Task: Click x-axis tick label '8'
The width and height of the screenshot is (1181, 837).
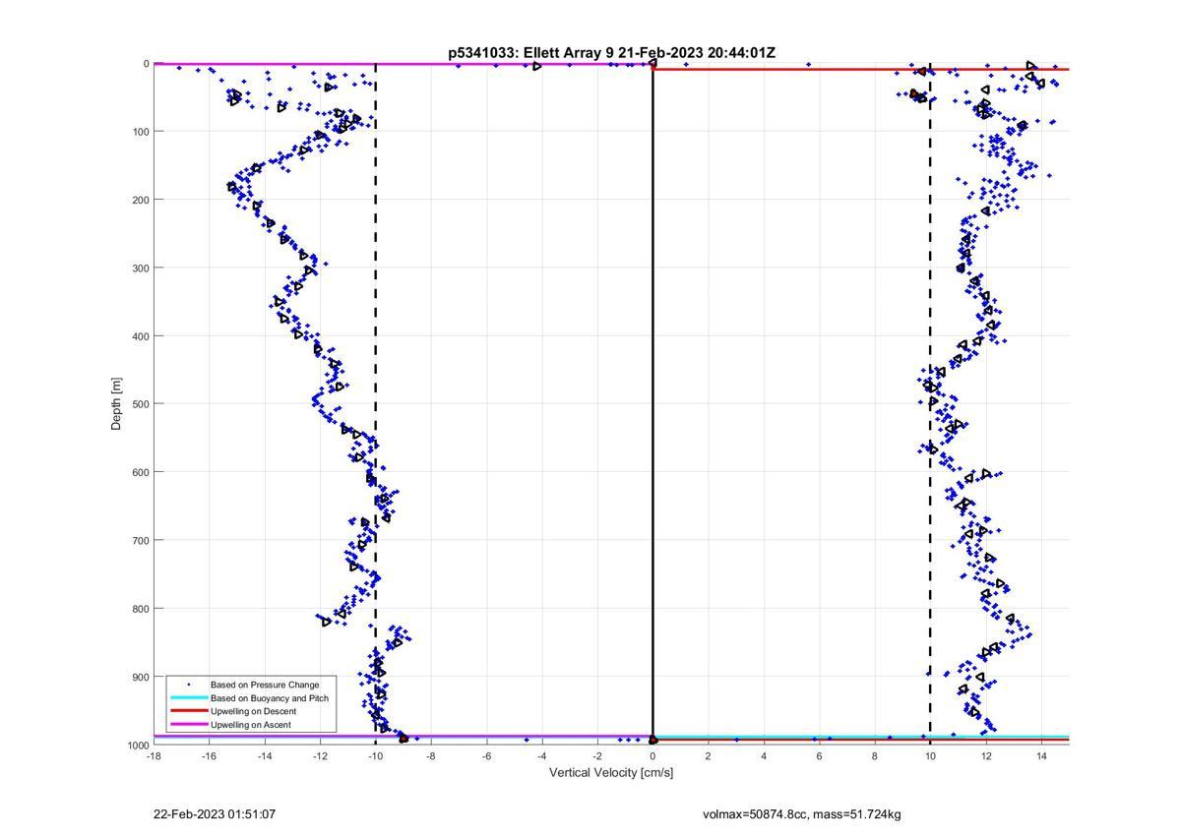Action: tap(875, 756)
